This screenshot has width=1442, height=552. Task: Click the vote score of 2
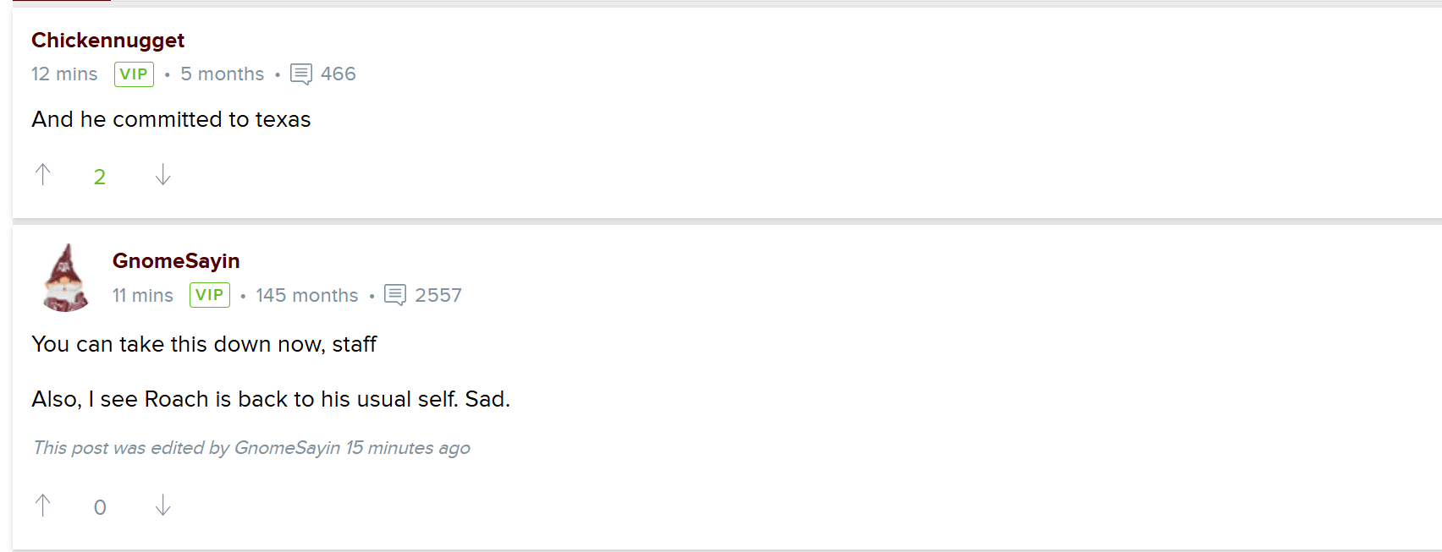(x=100, y=177)
